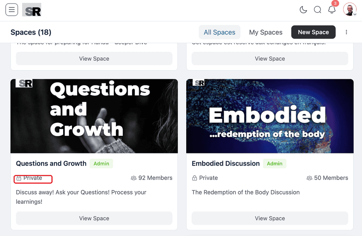The width and height of the screenshot is (362, 236).
Task: Click the 50 Members people icon
Action: click(x=309, y=178)
